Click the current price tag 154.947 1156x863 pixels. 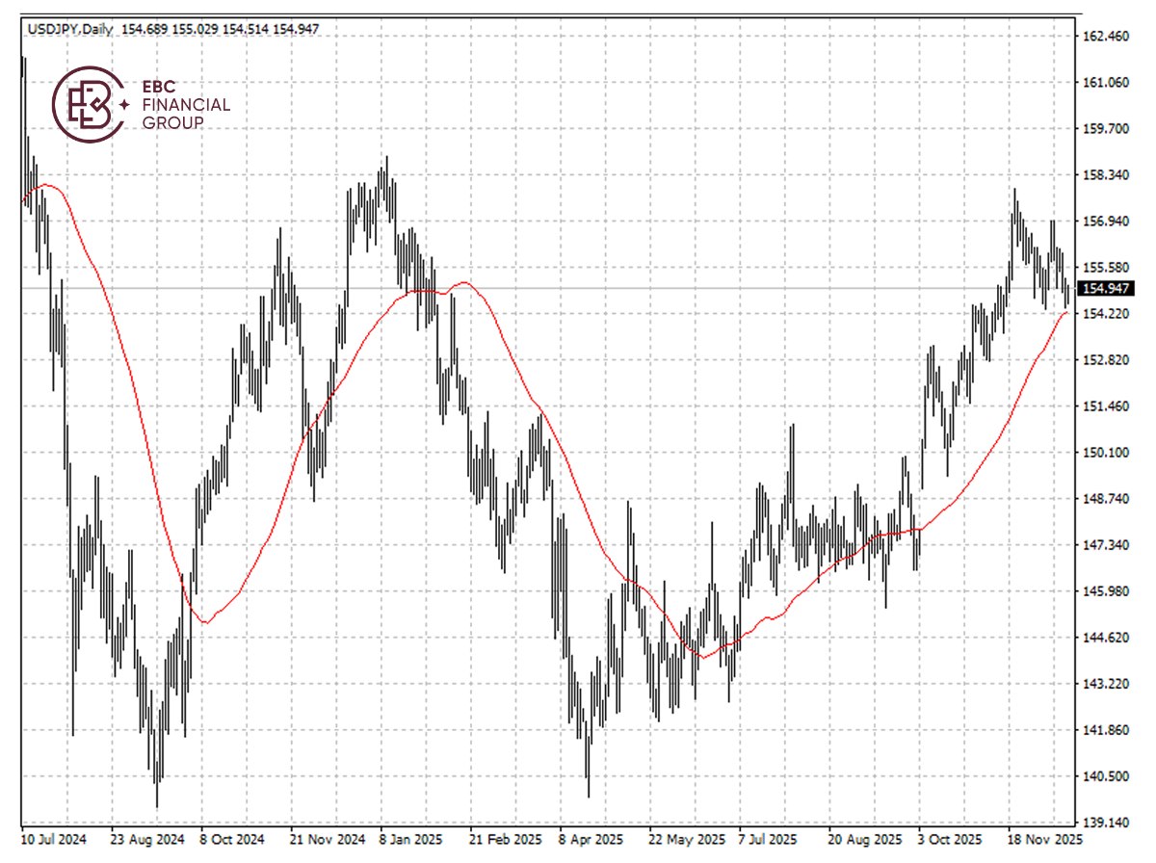(1105, 288)
